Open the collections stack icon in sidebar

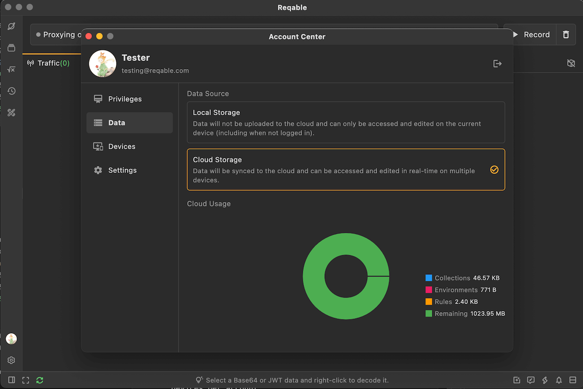11,48
